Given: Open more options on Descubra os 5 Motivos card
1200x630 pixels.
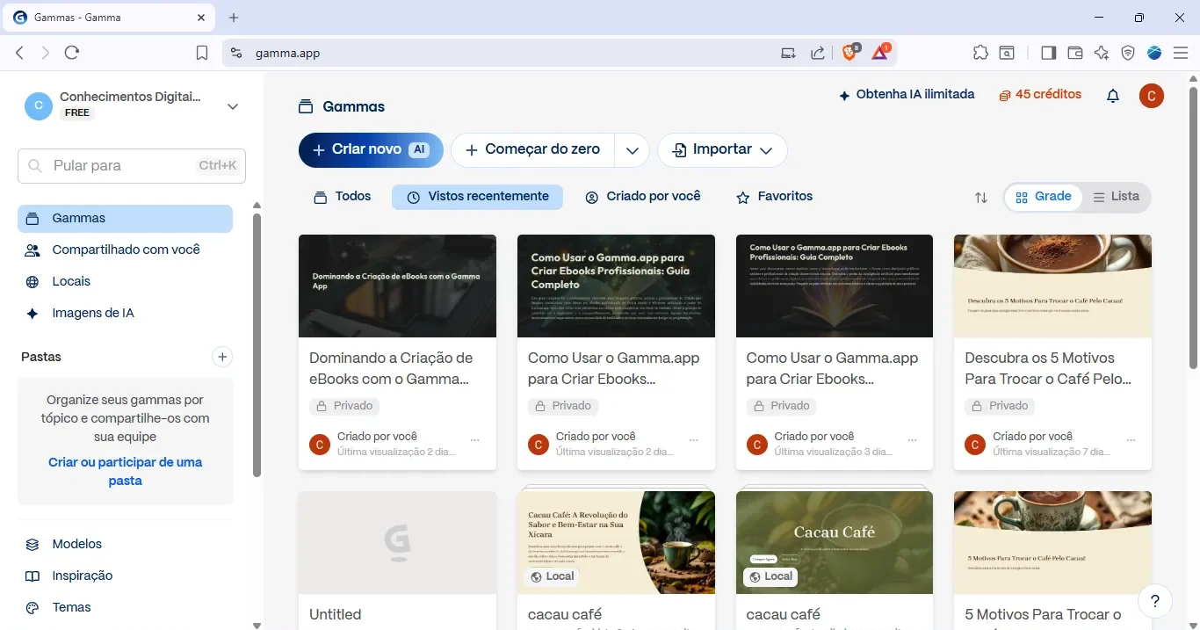Looking at the screenshot, I should [1131, 439].
